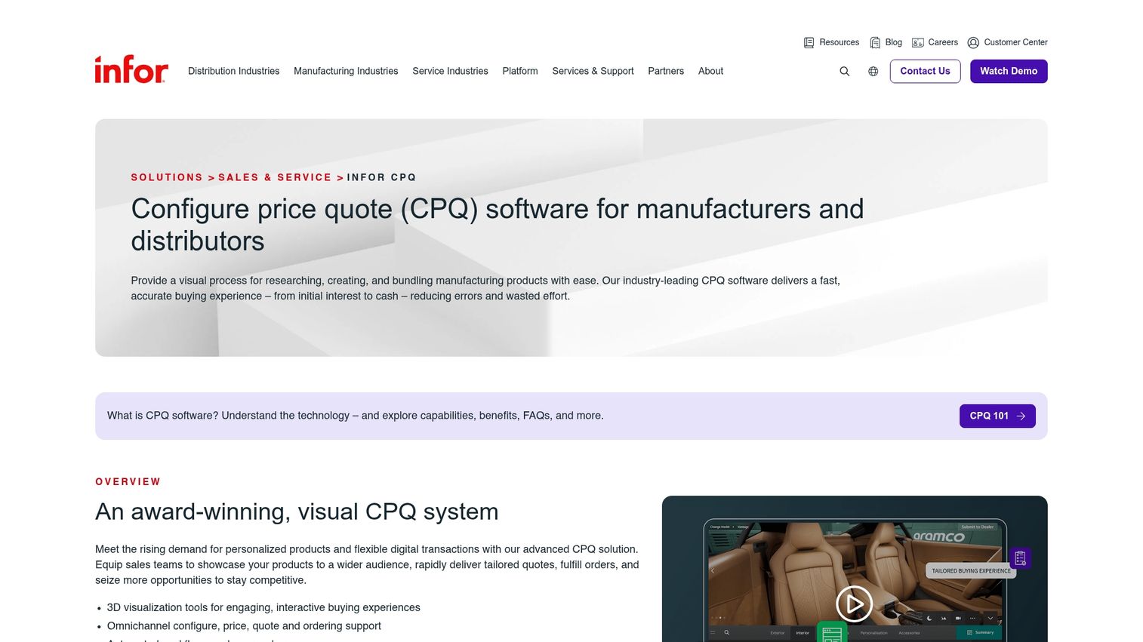Play the CPQ overview video
Viewport: 1143px width, 642px height.
pyautogui.click(x=854, y=604)
